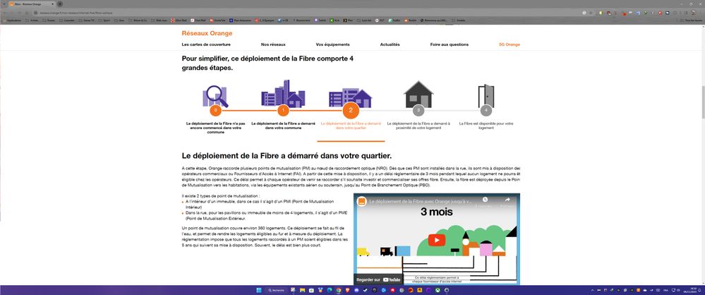Click step text 'n'a pas encore commencé dans votre commune'
Image resolution: width=705 pixels, height=295 pixels.
[216, 128]
